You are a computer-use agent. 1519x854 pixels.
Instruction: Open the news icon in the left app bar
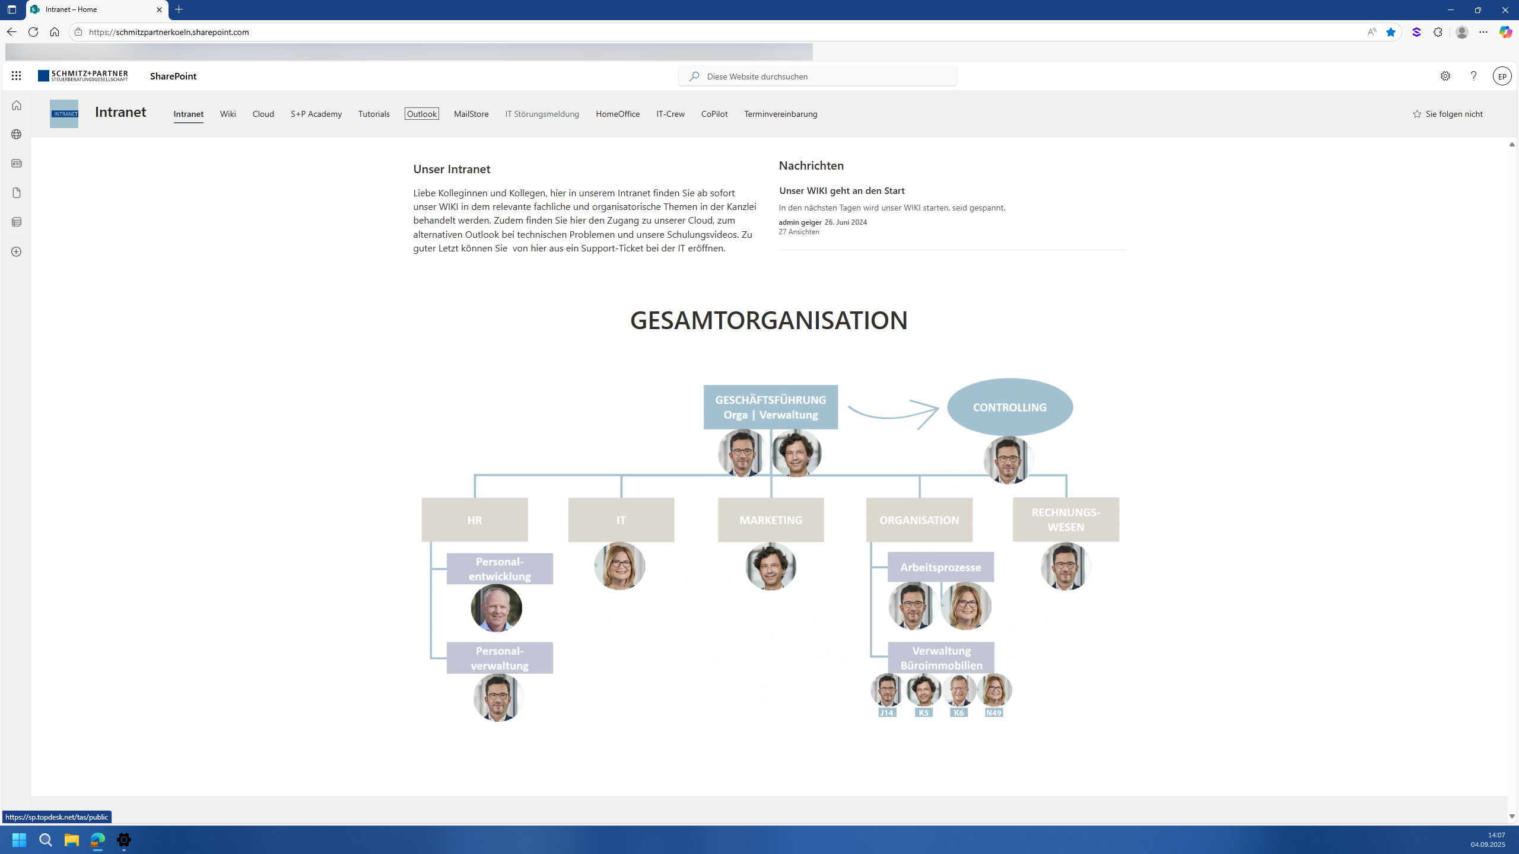(x=17, y=164)
